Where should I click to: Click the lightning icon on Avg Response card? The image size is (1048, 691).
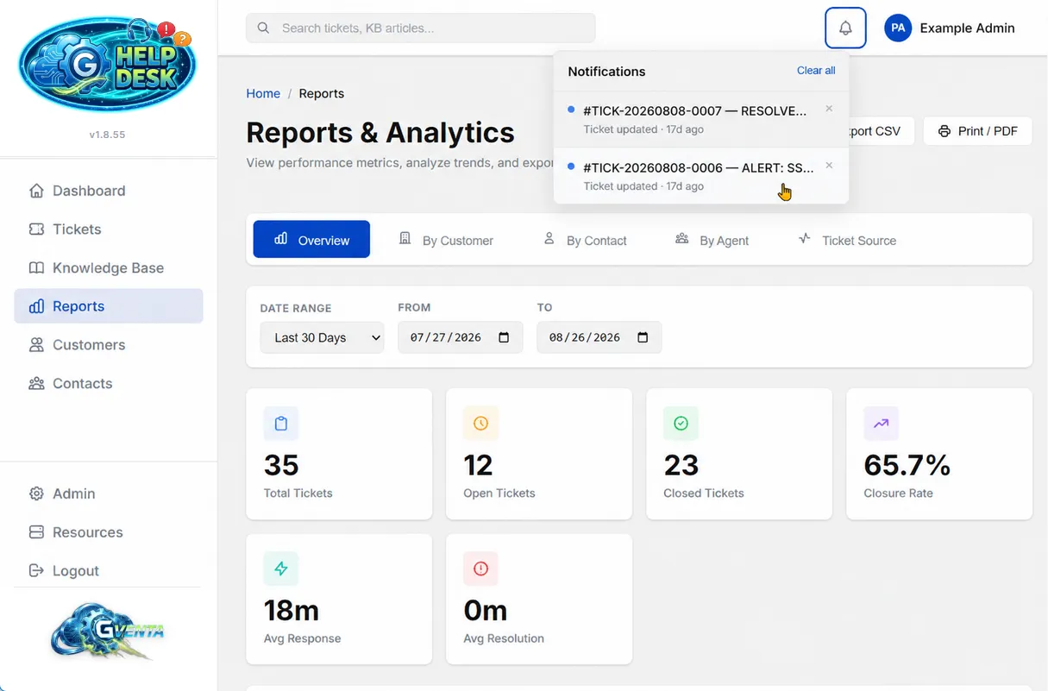click(280, 569)
